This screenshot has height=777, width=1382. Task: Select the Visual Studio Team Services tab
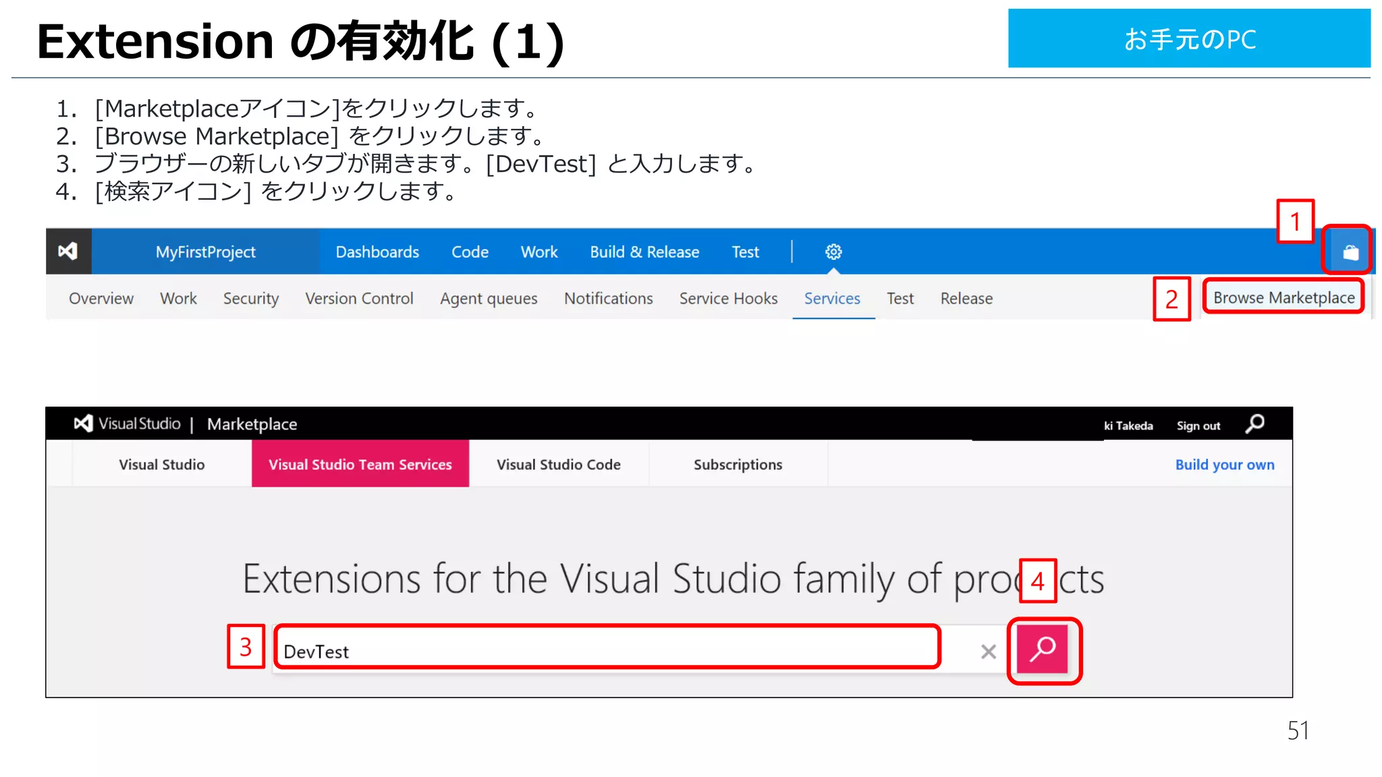click(x=360, y=464)
